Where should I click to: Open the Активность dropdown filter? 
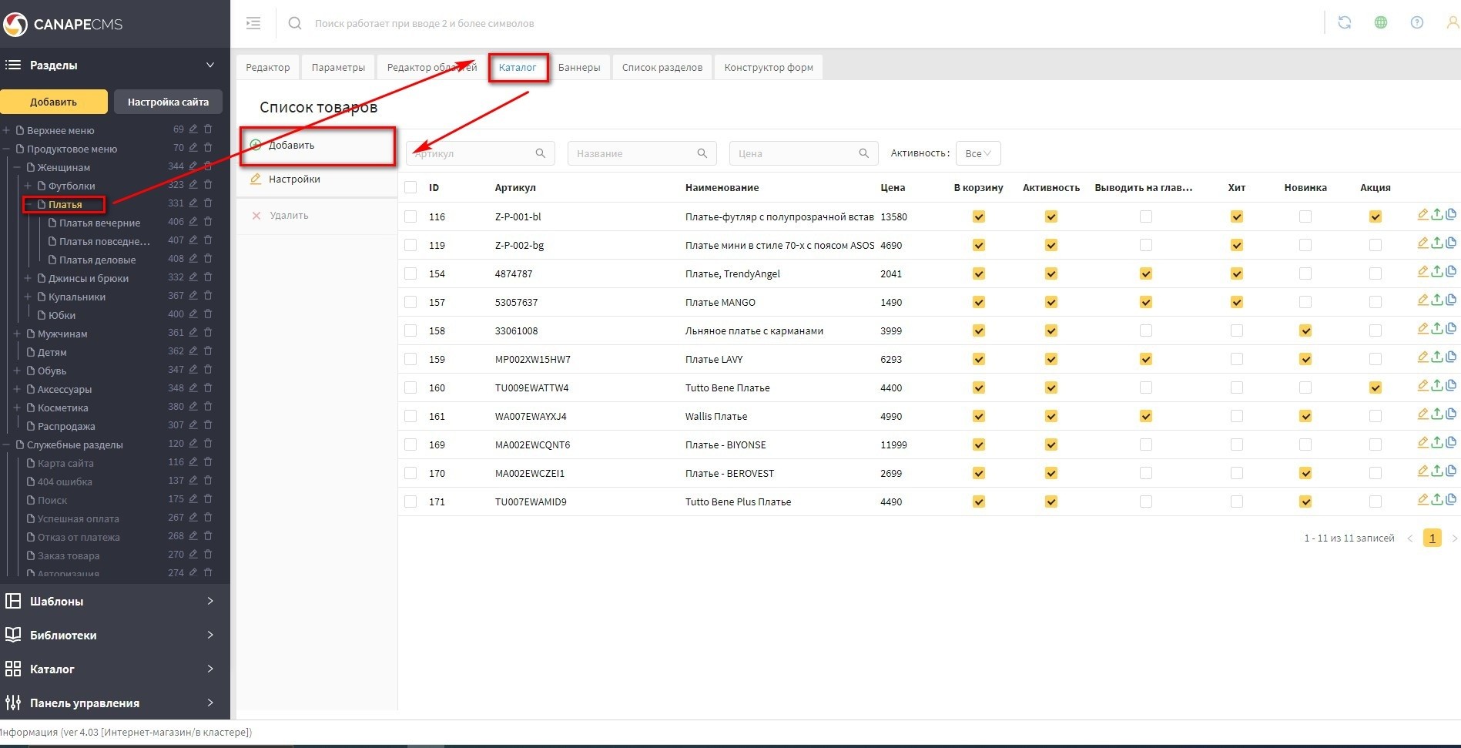978,153
